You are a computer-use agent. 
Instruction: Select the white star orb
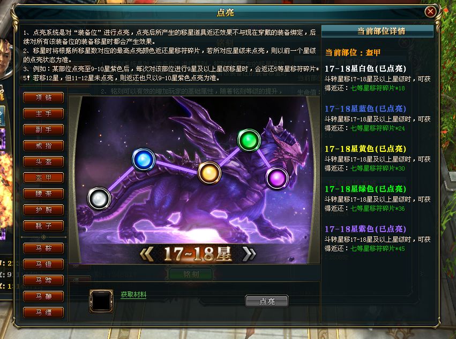99,198
